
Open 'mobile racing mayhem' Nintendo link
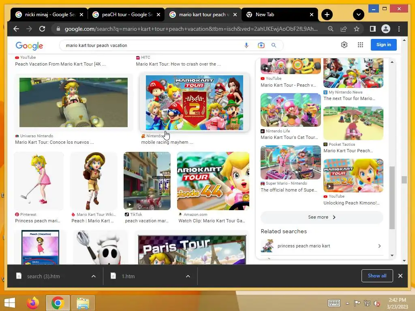tap(167, 142)
